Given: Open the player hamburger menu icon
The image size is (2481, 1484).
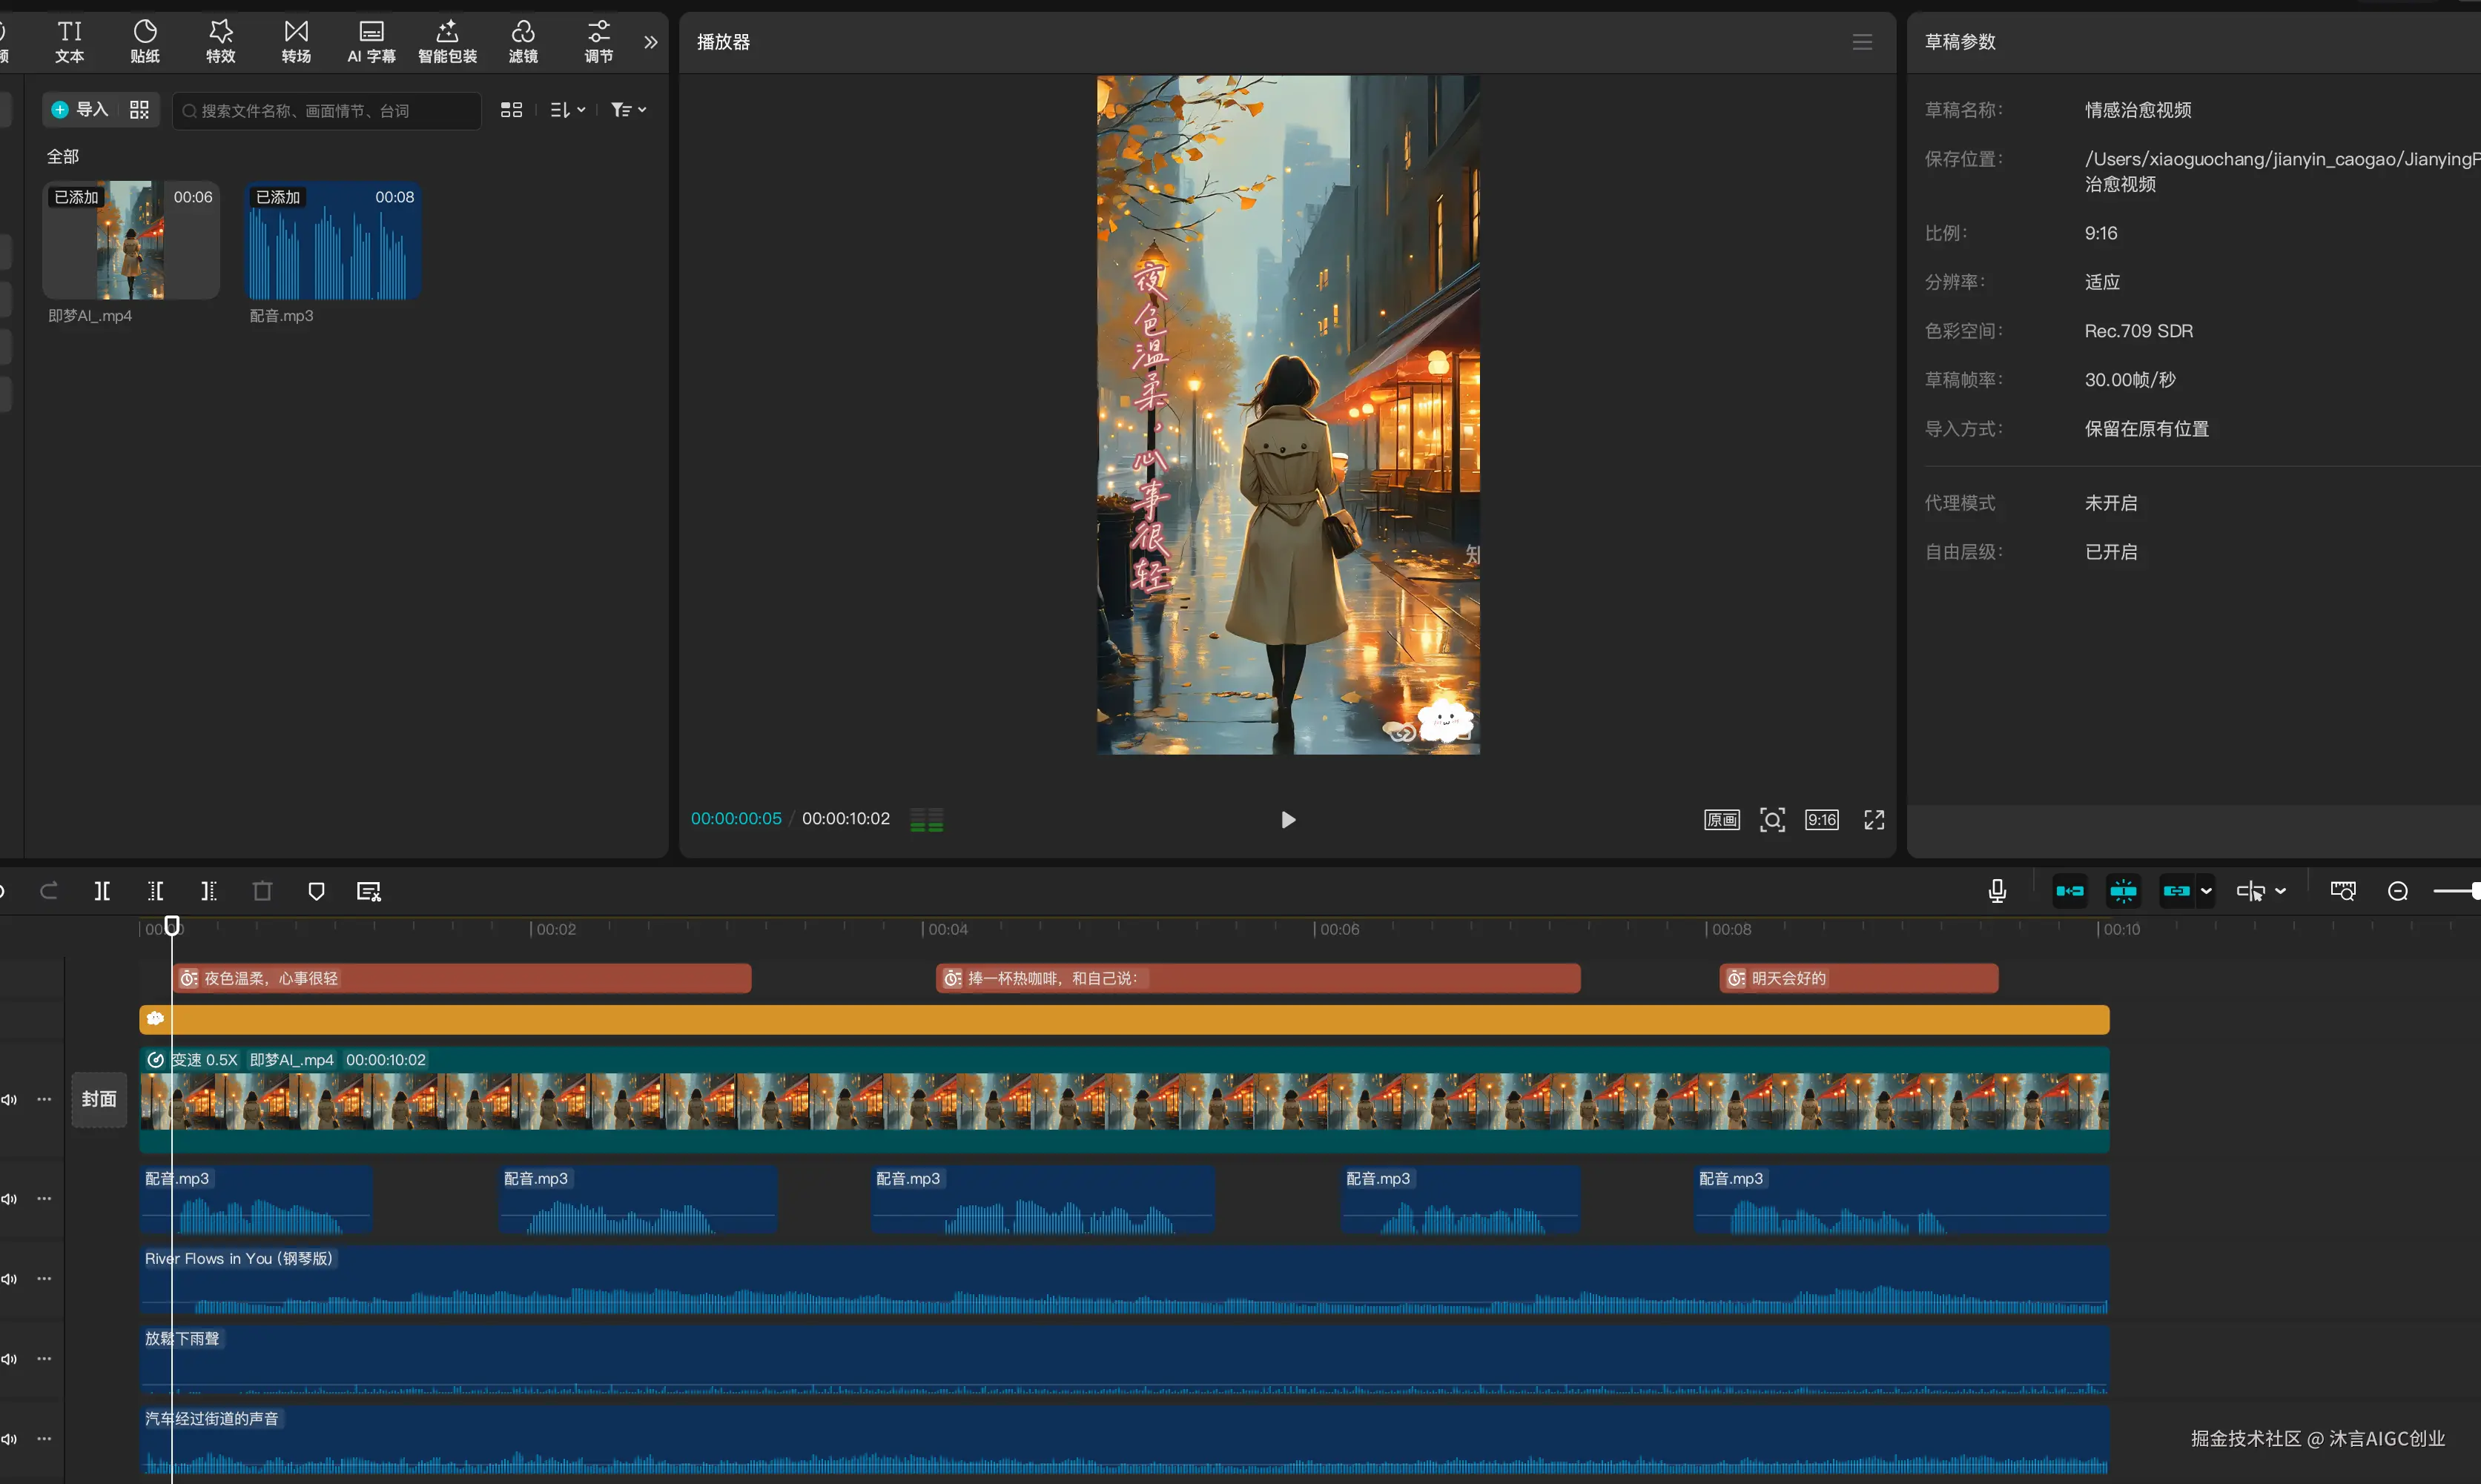Looking at the screenshot, I should 1862,42.
